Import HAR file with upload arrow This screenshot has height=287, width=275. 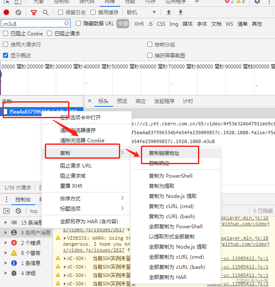(169, 12)
